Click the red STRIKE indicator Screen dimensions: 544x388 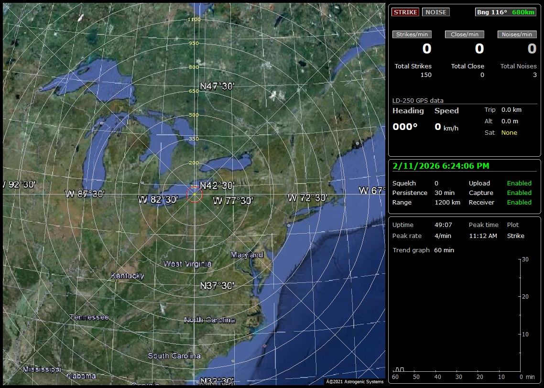point(405,12)
